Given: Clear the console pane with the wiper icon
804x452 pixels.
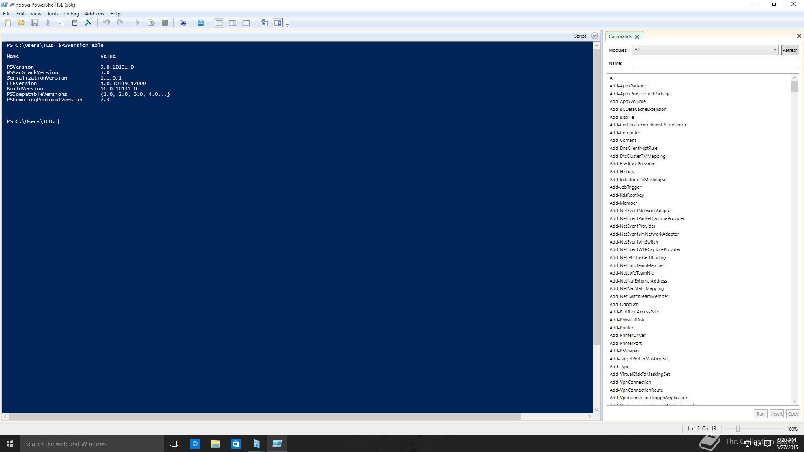Looking at the screenshot, I should [x=88, y=23].
